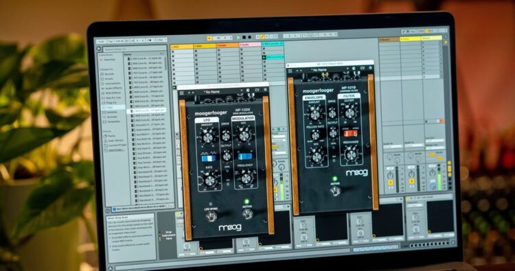The height and width of the screenshot is (271, 515).
Task: Flip the red 2-pole/4-pole switch on MF-101S
Action: (350, 134)
